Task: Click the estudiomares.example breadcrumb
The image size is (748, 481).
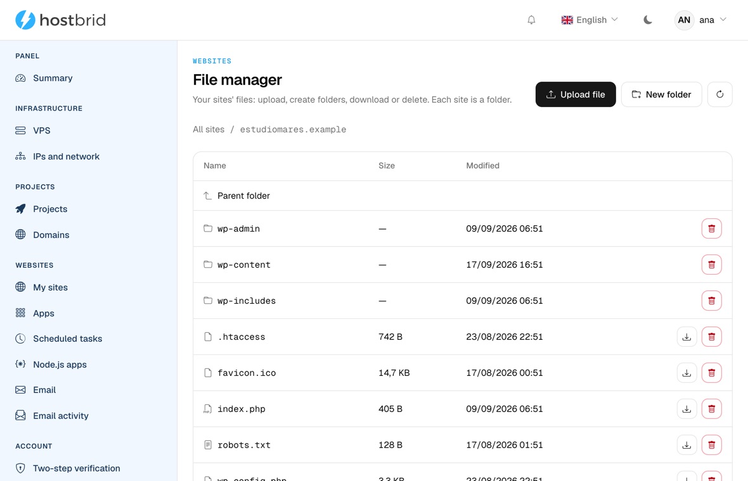Action: 293,130
